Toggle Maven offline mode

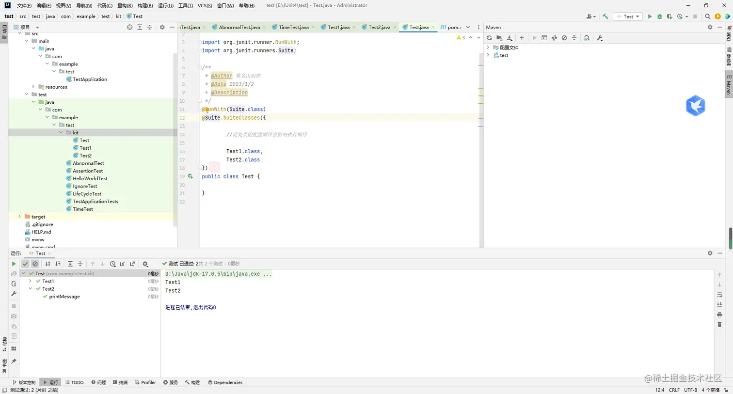click(x=554, y=38)
